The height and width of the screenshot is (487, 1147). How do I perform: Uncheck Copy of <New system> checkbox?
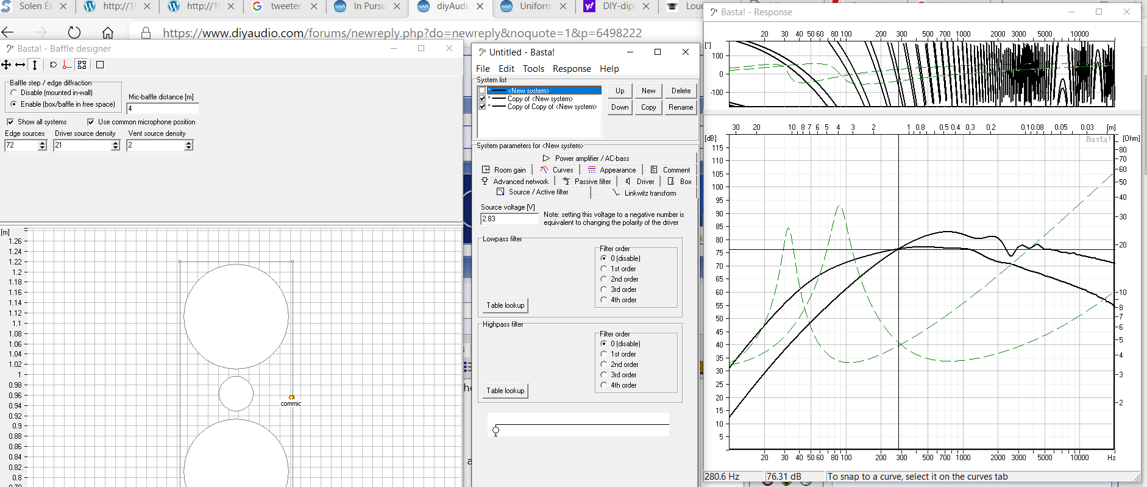[482, 98]
